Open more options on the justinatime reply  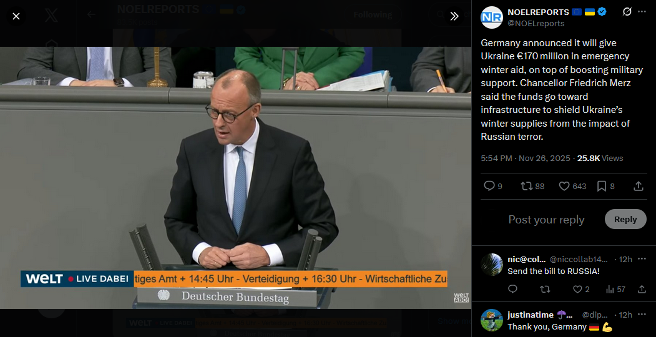pyautogui.click(x=642, y=315)
